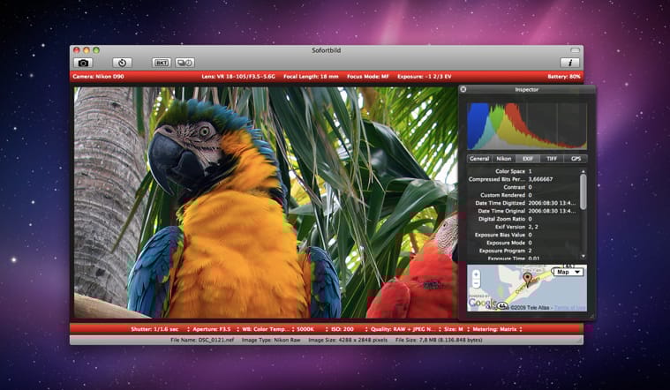This screenshot has height=390, width=670.
Task: Click the Google logo on map
Action: 482,304
